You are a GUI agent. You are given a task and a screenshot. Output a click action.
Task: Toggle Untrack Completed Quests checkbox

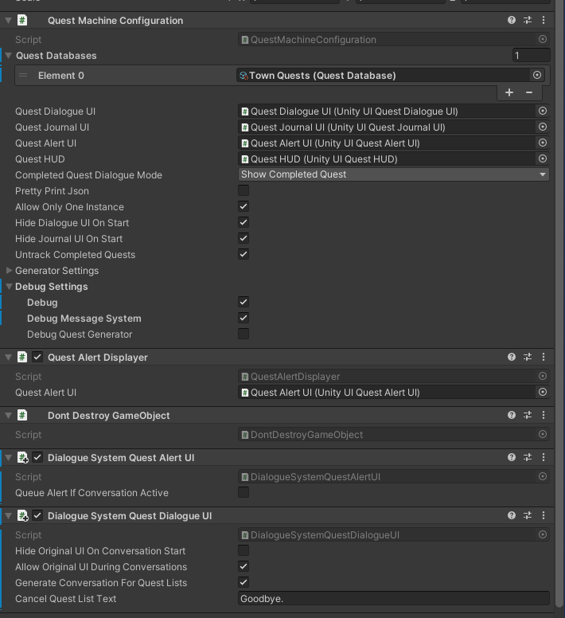pyautogui.click(x=244, y=254)
